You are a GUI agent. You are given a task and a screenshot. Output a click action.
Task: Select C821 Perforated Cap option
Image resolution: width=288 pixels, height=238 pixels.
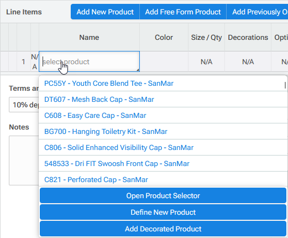click(x=163, y=179)
